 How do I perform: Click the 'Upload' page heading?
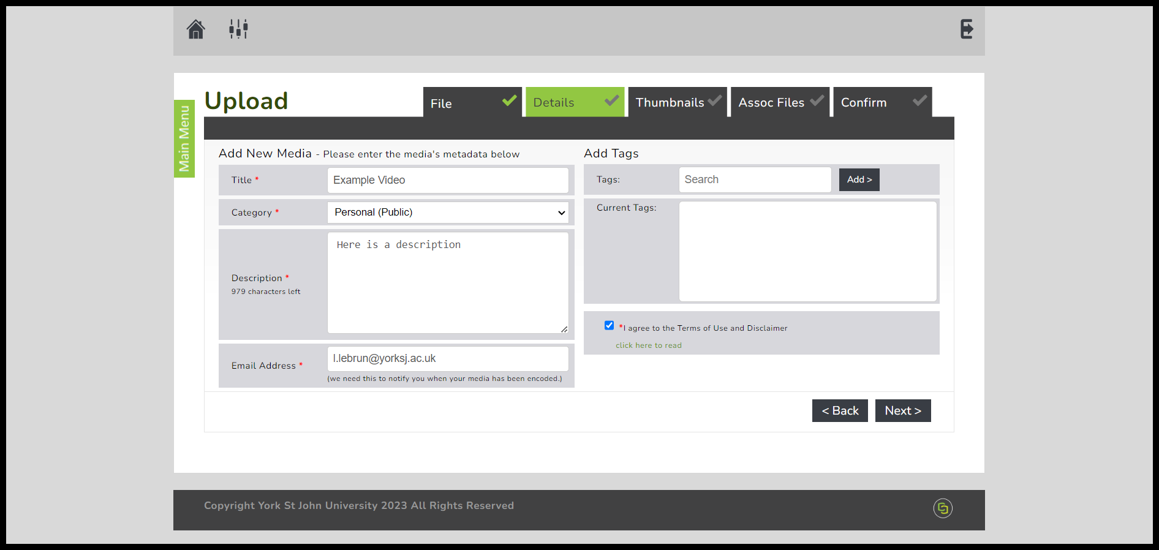click(246, 101)
